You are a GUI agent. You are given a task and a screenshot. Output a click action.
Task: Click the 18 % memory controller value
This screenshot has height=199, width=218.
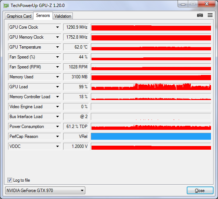[76, 97]
